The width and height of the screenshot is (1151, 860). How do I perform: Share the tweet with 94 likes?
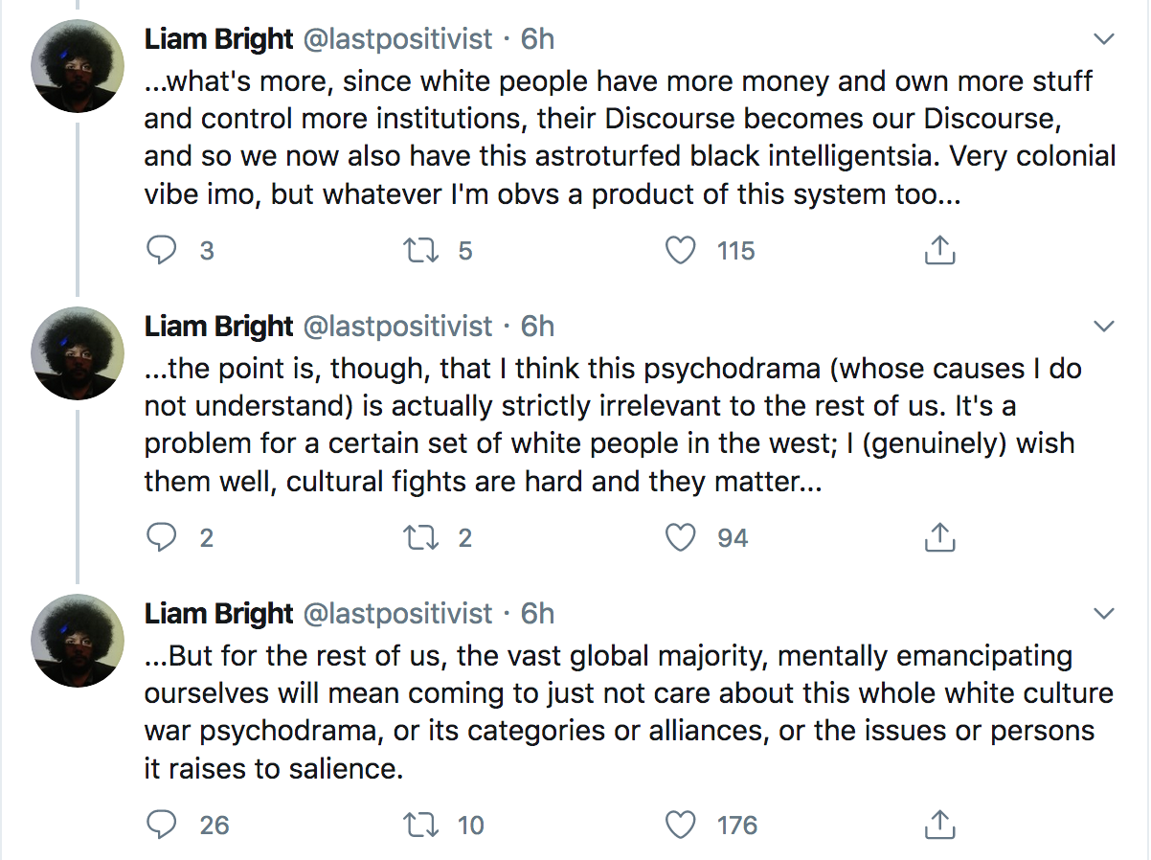point(939,538)
